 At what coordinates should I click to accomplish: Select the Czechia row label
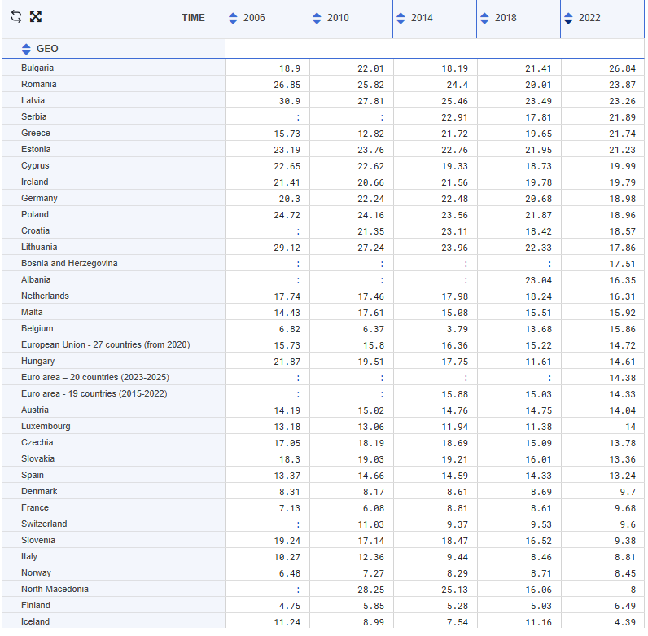(x=37, y=442)
